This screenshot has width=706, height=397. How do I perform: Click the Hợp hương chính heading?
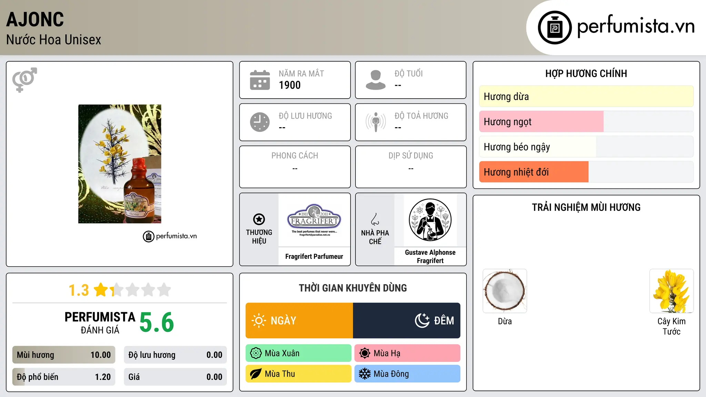tap(586, 73)
